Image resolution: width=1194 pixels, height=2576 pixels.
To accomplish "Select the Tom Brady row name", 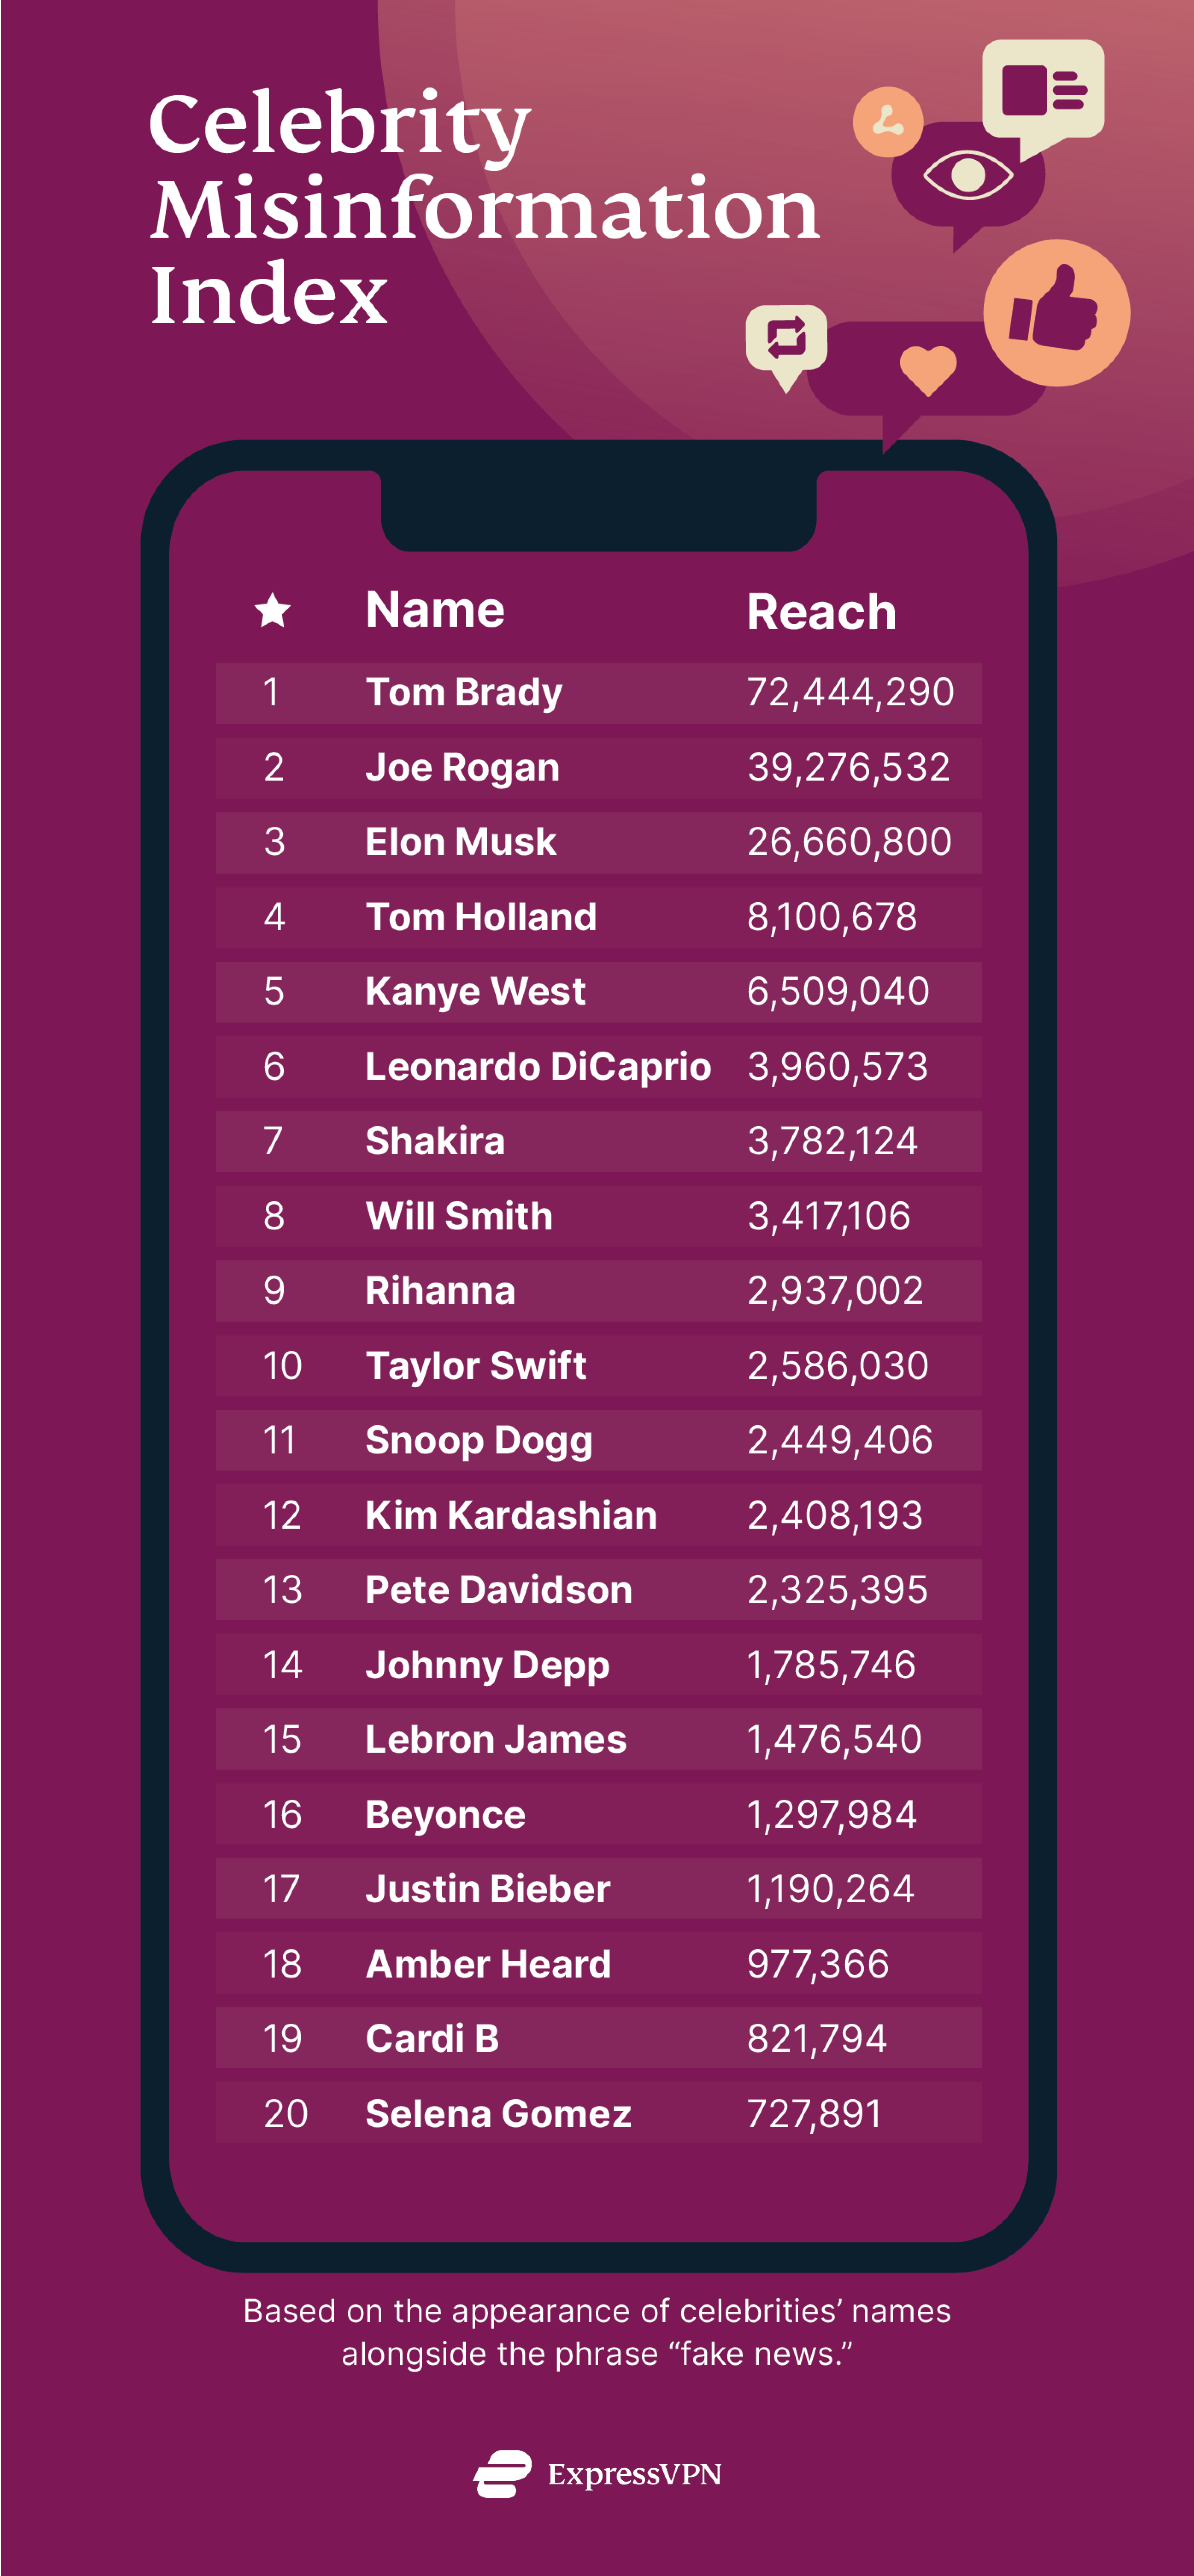I will coord(464,692).
